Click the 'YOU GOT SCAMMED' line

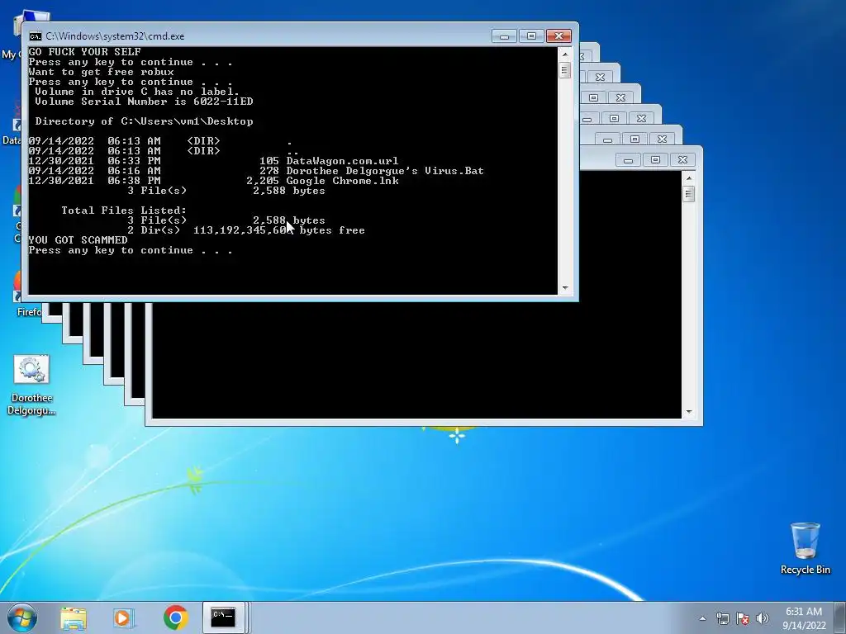point(78,240)
